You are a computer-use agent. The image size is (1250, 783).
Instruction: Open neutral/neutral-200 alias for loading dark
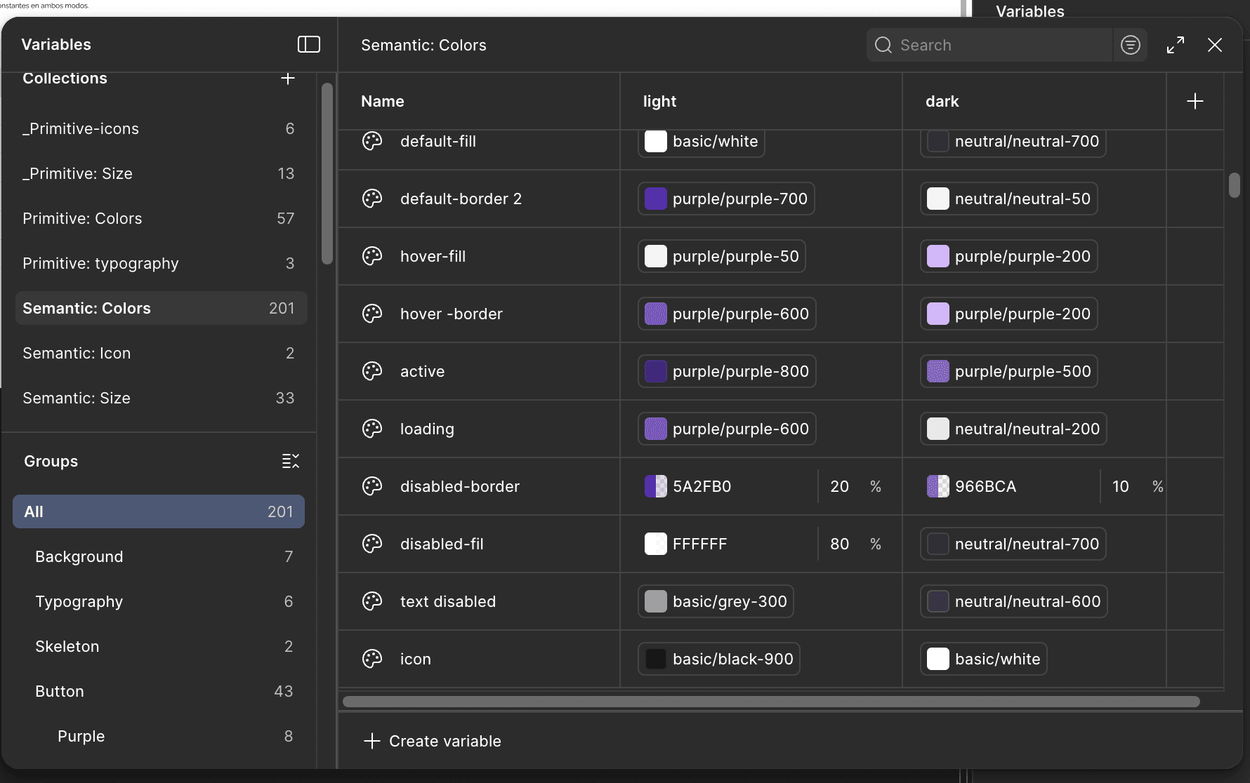pos(1013,429)
